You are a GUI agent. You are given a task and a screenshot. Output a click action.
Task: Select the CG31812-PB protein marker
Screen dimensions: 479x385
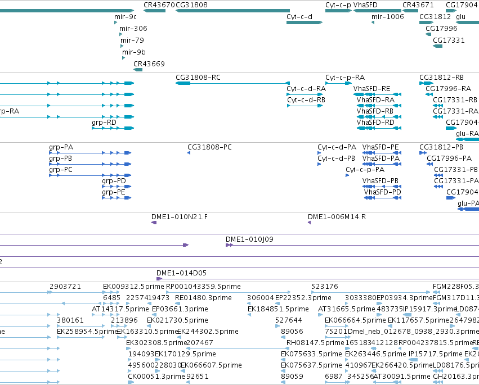423,153
